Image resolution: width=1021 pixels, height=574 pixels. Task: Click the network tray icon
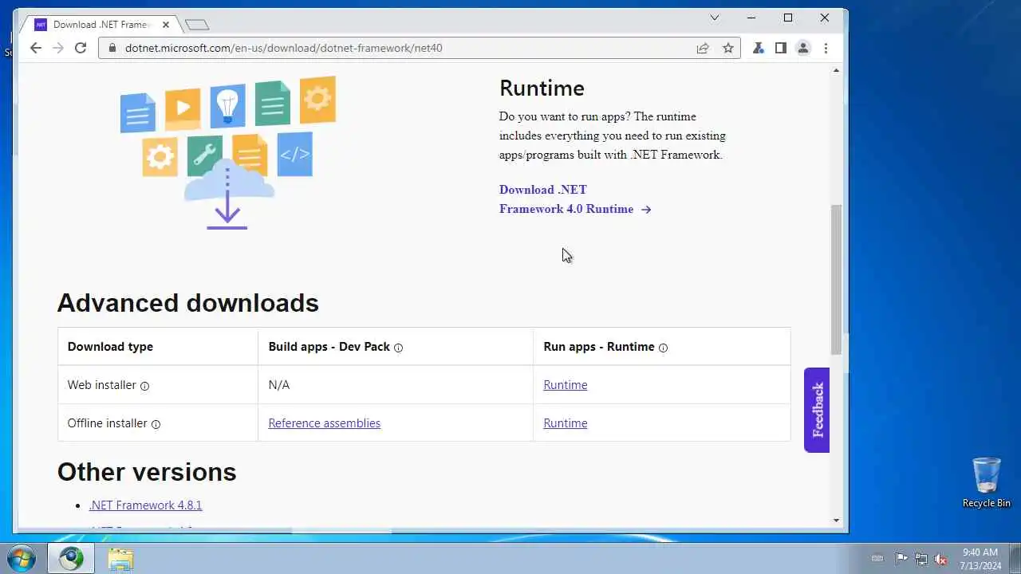pos(921,559)
